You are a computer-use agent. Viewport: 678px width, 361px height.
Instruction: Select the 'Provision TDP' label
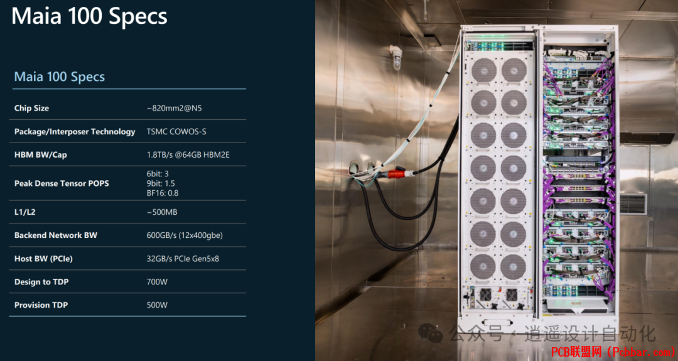tap(41, 304)
